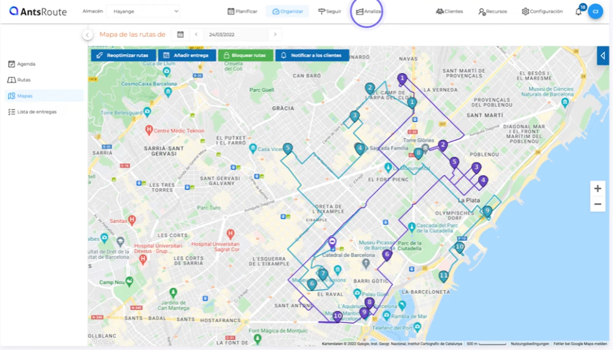Click Reoptimizar rutas button
Image resolution: width=613 pixels, height=350 pixels.
[x=123, y=55]
